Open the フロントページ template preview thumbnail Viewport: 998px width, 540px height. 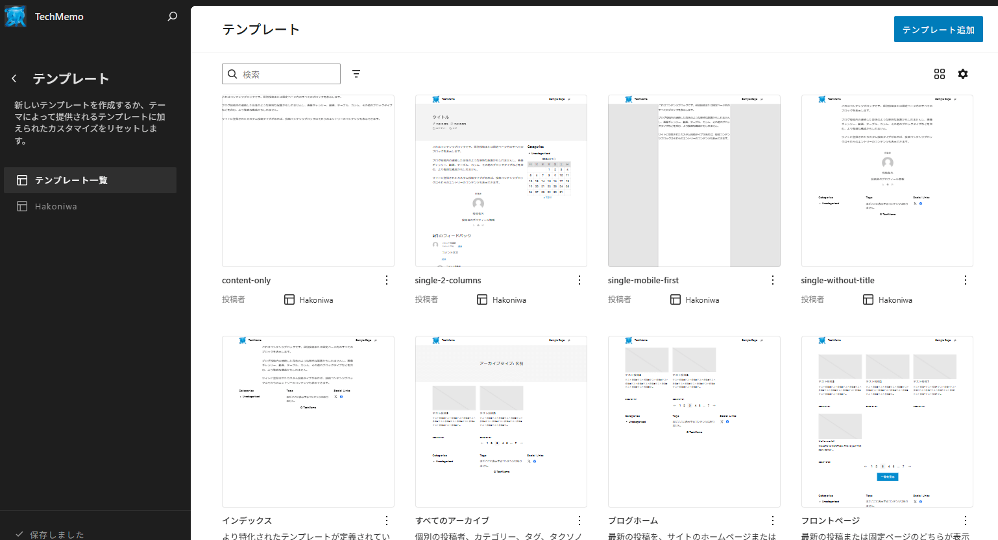(886, 421)
